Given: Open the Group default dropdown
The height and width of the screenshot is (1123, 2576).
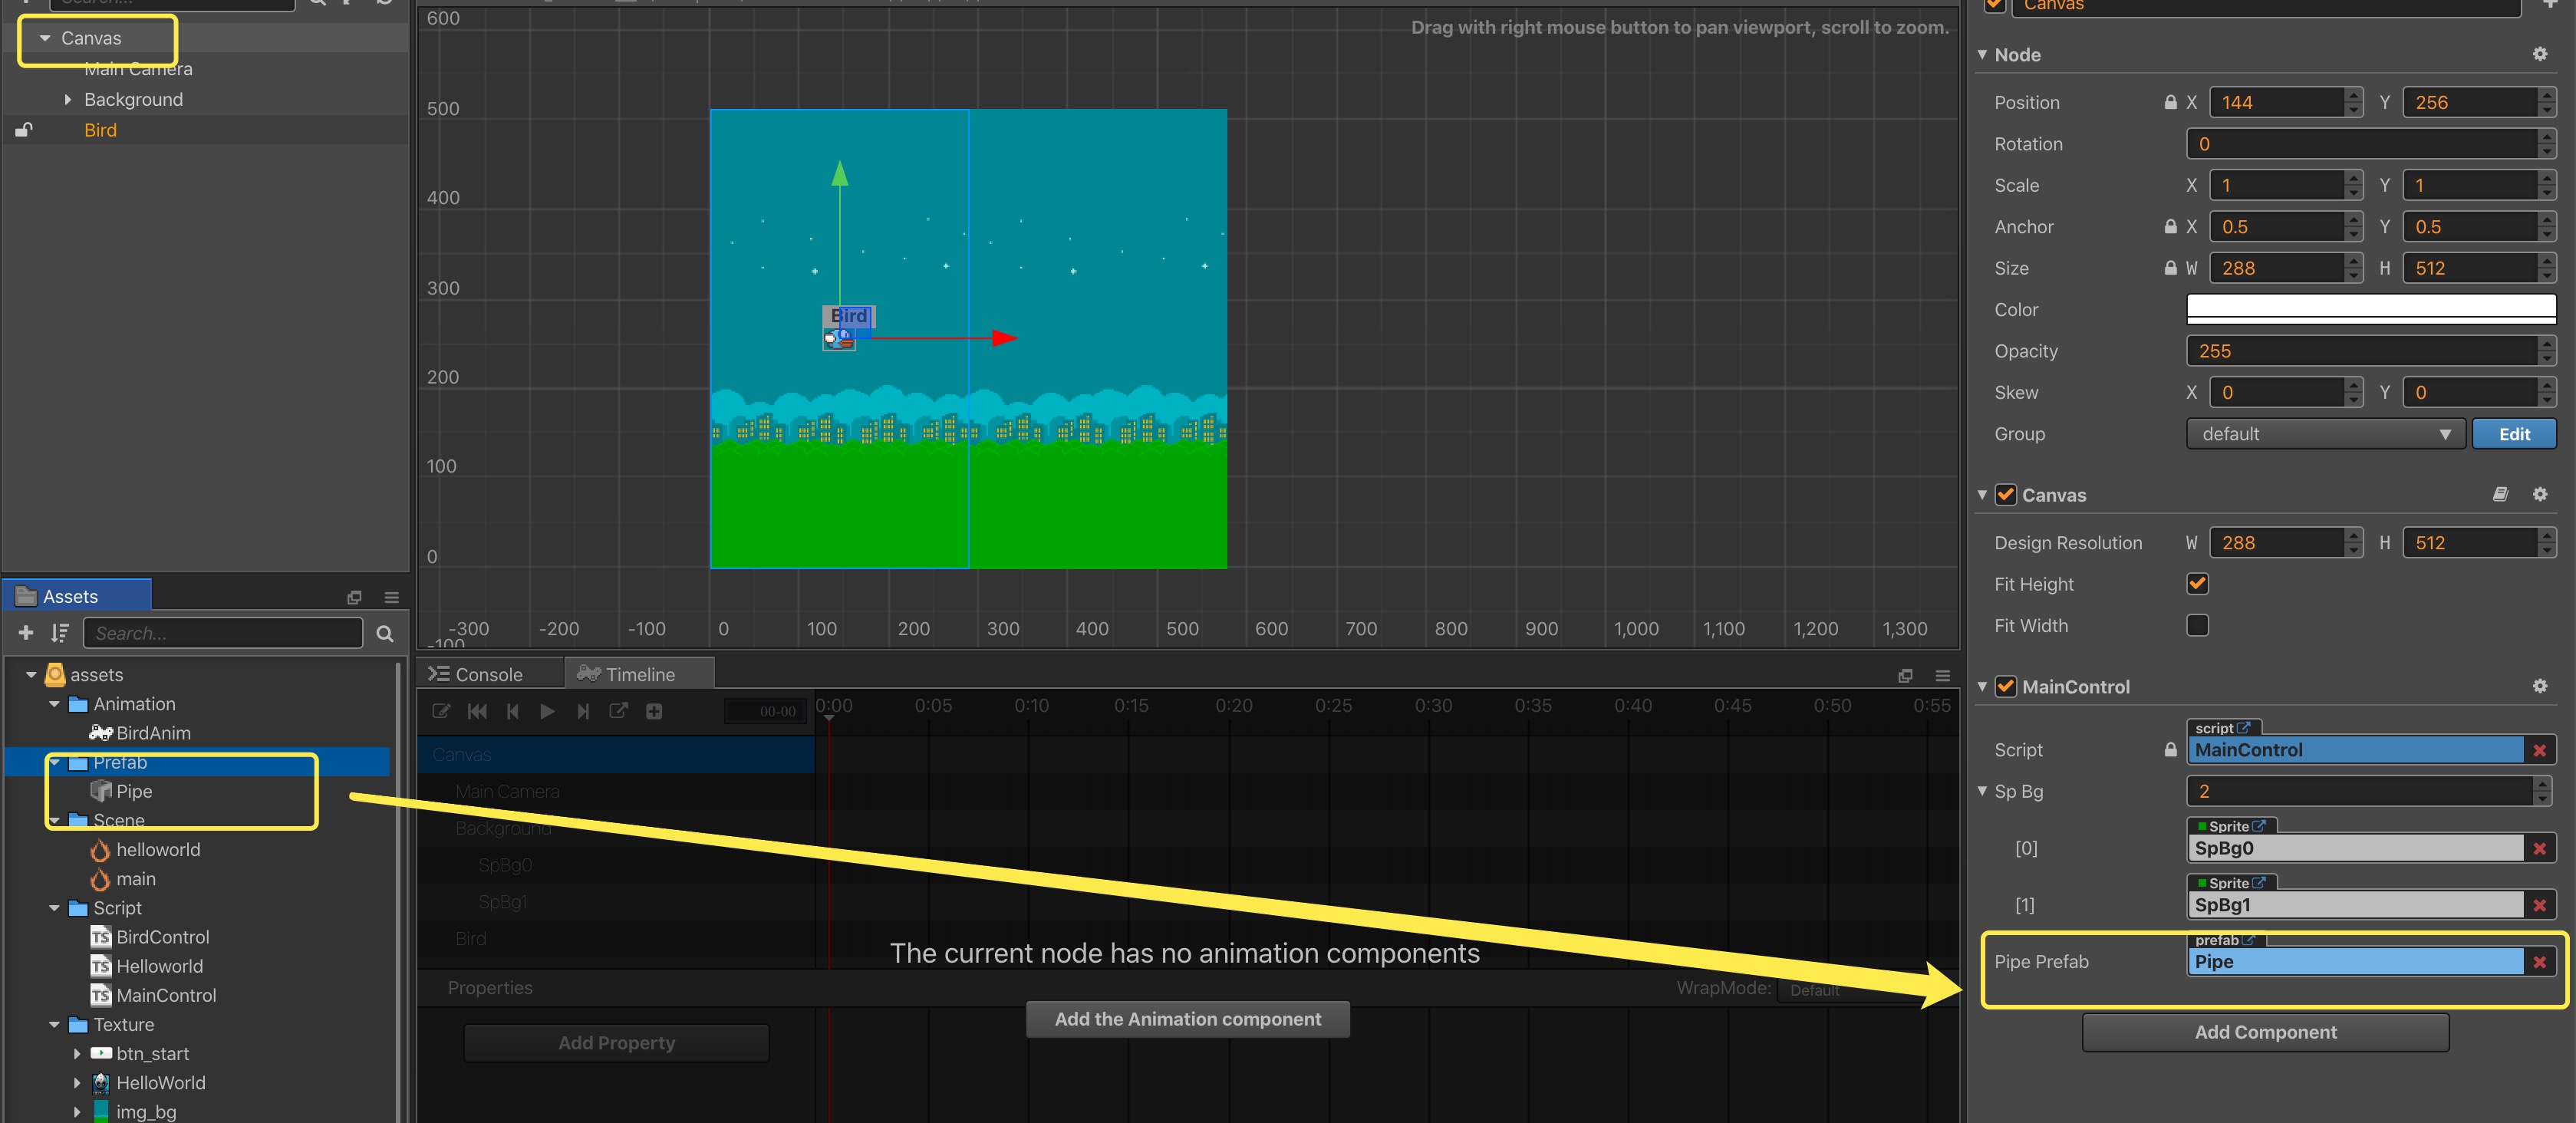Looking at the screenshot, I should click(2325, 434).
